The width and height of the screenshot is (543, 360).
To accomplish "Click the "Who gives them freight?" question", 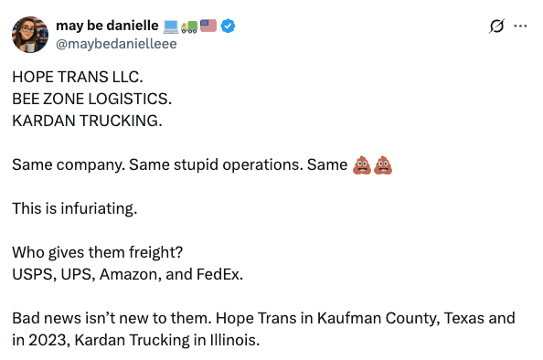I will (x=97, y=252).
